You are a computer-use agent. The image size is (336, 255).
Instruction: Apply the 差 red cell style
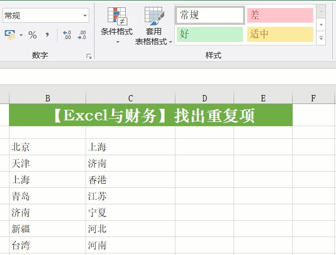(280, 15)
